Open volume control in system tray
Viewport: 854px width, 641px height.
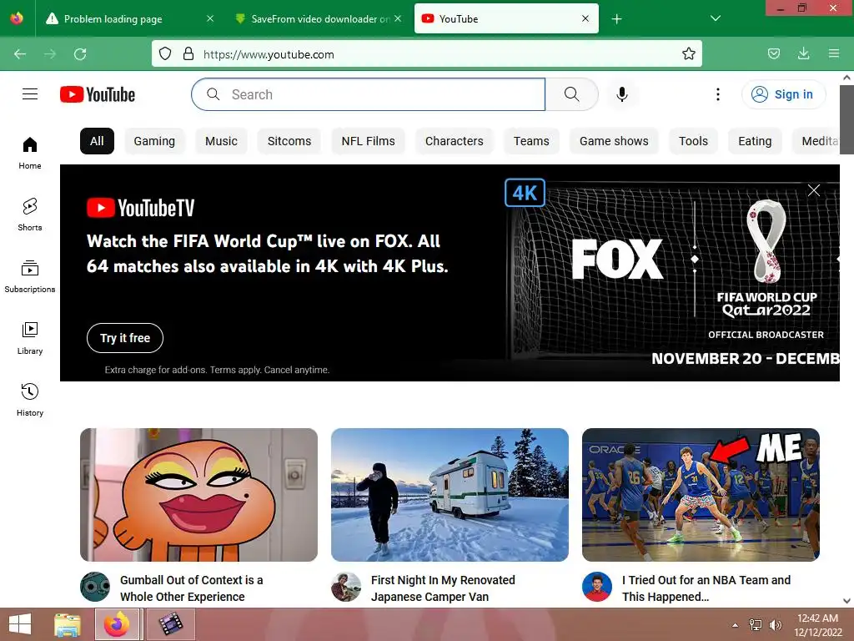click(775, 625)
